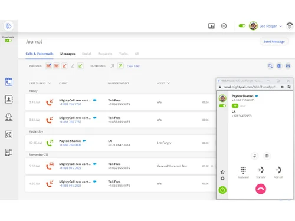
Task: Open the settings gear in WebPhone sidebar
Action: (x=222, y=179)
